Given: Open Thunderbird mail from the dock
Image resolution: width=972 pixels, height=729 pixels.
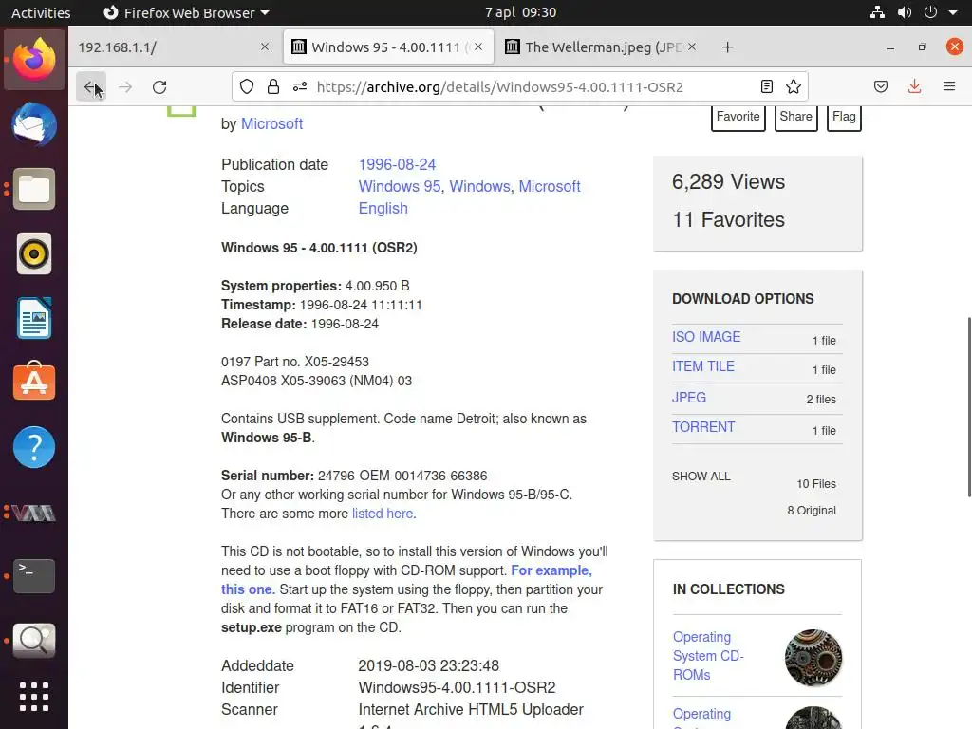Looking at the screenshot, I should 34,124.
